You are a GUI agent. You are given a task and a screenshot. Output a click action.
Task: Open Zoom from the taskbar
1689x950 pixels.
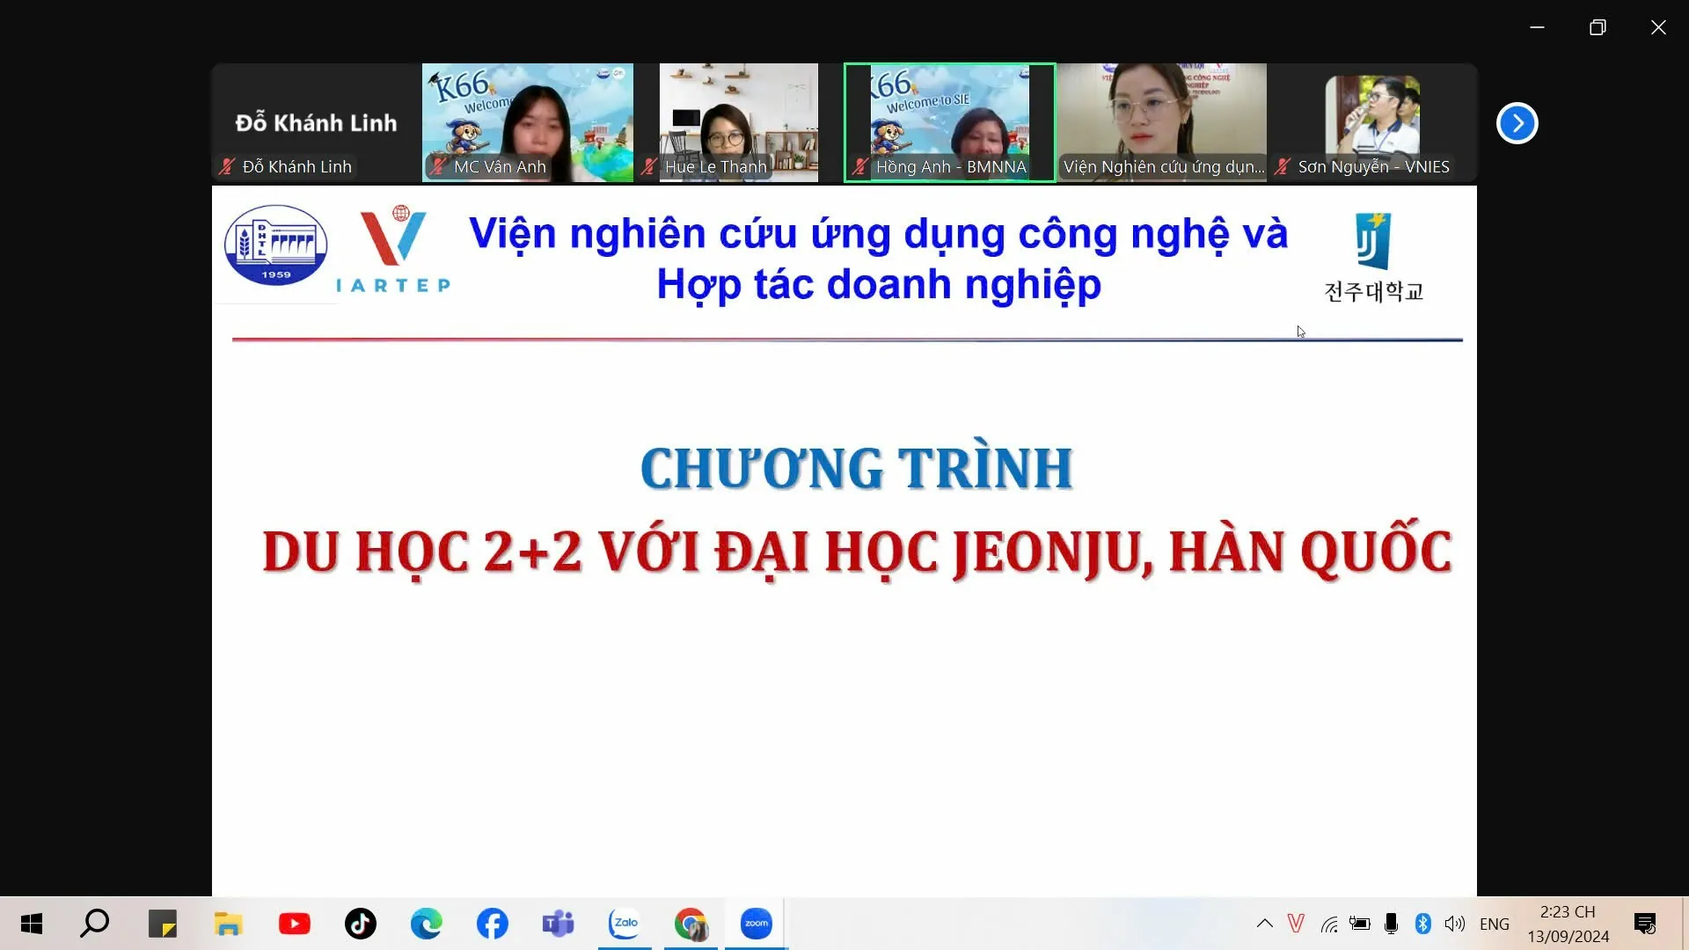pyautogui.click(x=755, y=924)
